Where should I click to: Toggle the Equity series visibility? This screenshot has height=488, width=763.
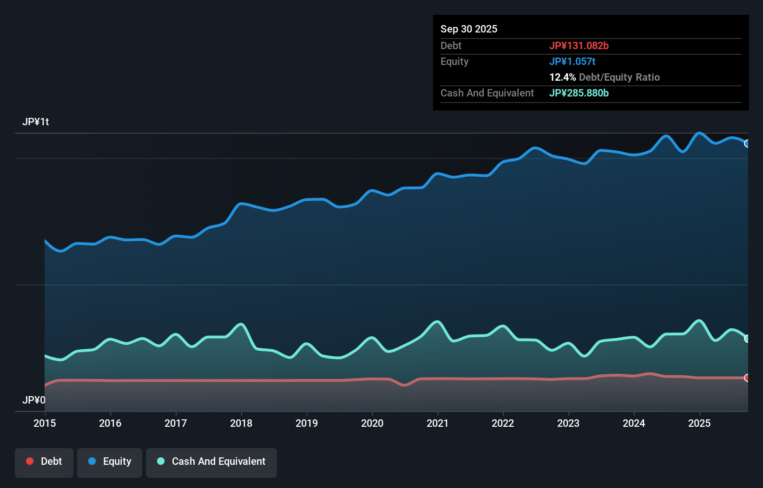110,462
